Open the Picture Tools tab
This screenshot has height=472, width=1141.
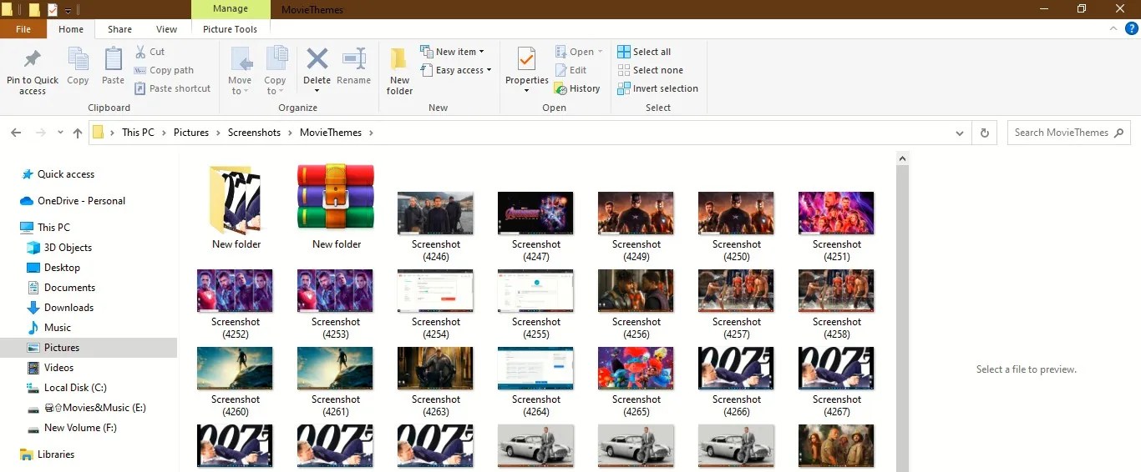point(231,29)
